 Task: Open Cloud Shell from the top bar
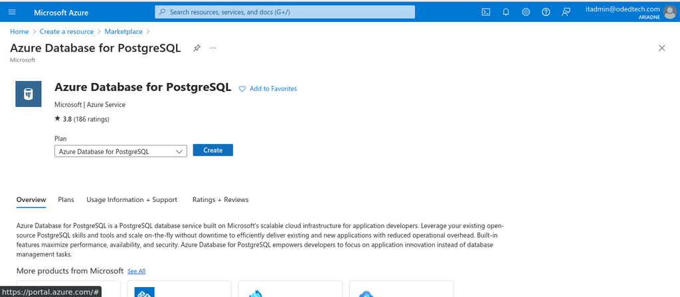[x=486, y=12]
